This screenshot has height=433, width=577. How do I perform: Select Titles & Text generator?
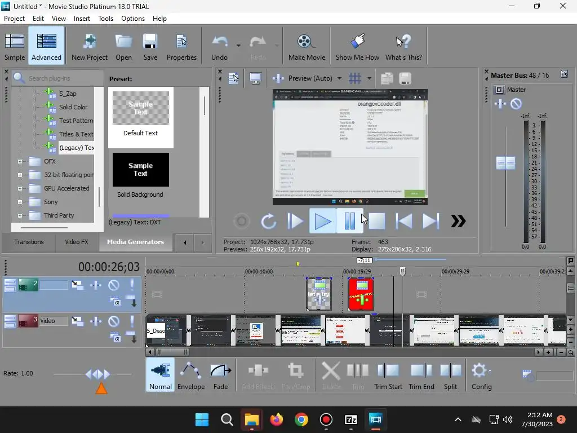(76, 134)
